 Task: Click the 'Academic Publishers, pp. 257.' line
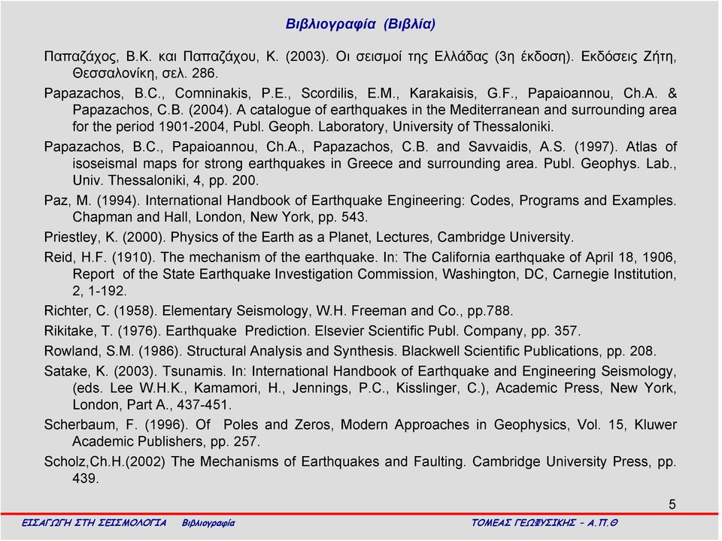[x=166, y=442]
